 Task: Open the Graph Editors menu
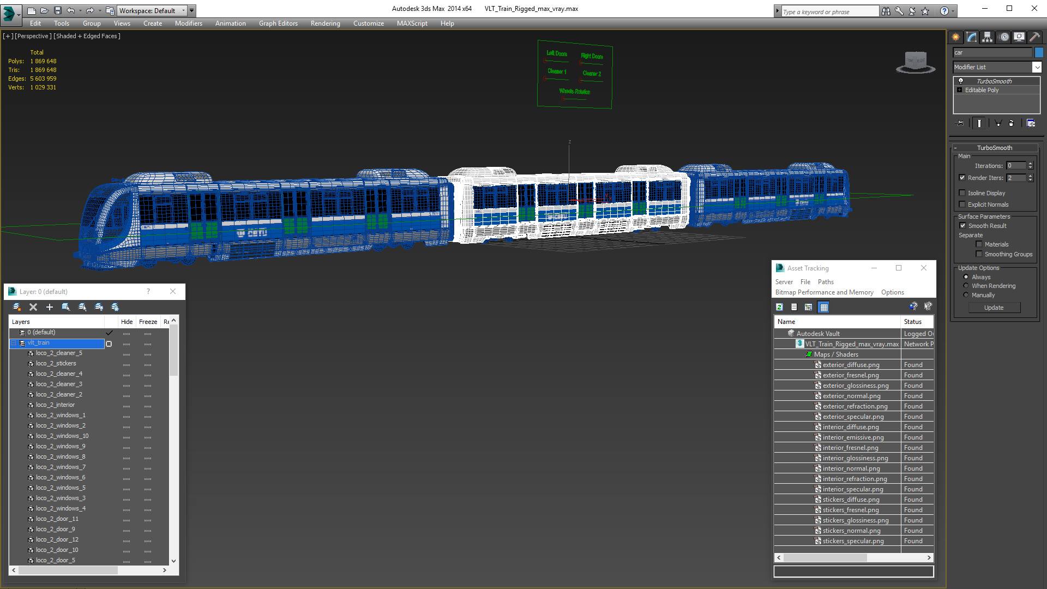(x=278, y=23)
